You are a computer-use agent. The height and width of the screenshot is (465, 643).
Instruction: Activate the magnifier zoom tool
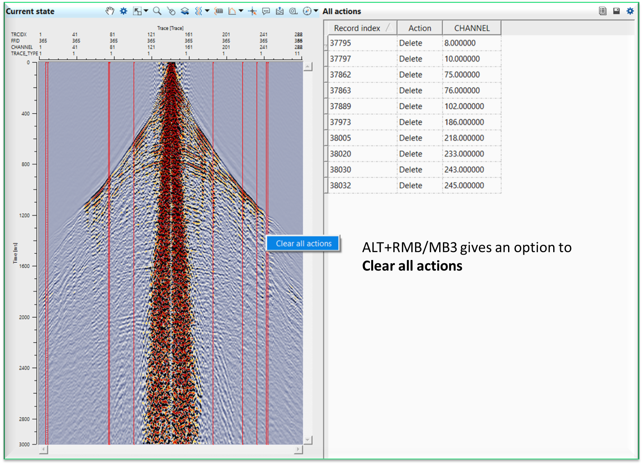(x=157, y=11)
